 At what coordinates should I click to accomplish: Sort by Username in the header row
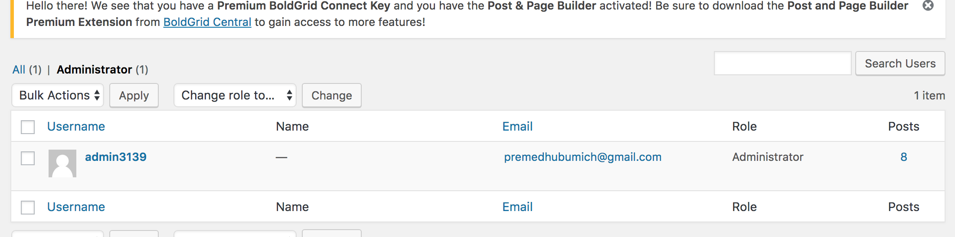76,126
